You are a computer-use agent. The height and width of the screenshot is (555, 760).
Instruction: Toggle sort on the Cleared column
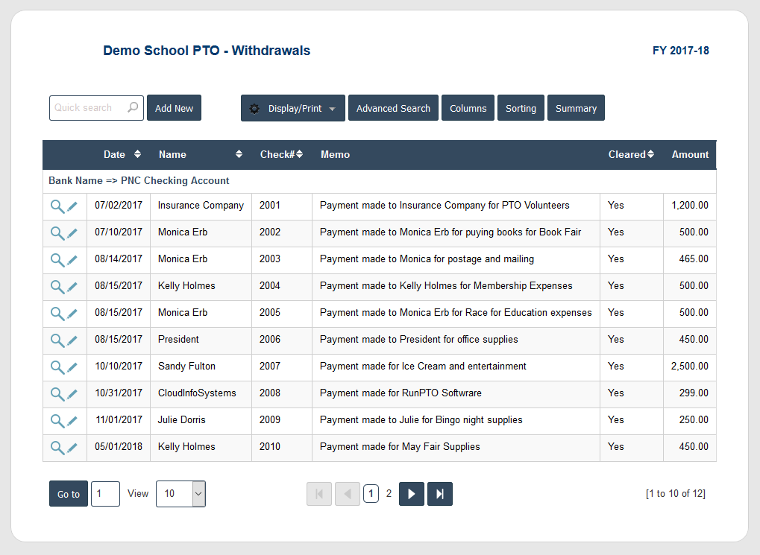point(650,154)
